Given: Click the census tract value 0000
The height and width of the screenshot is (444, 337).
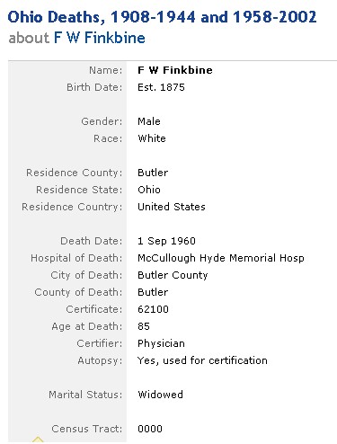Looking at the screenshot, I should (150, 429).
